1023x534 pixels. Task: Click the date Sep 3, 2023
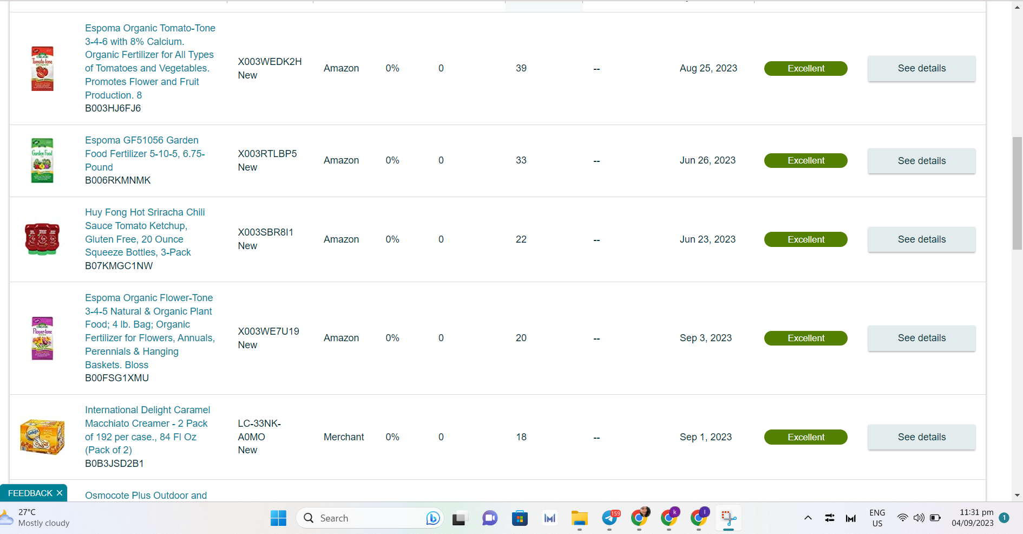tap(706, 338)
